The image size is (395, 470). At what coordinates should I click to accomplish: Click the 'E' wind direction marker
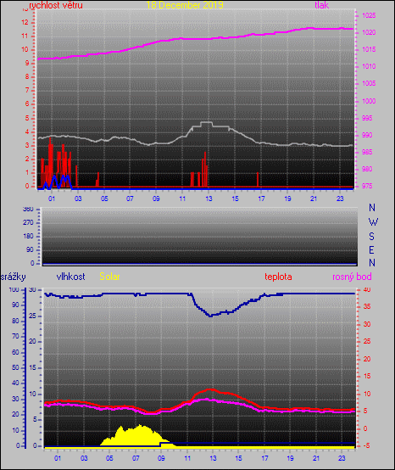[x=371, y=249]
